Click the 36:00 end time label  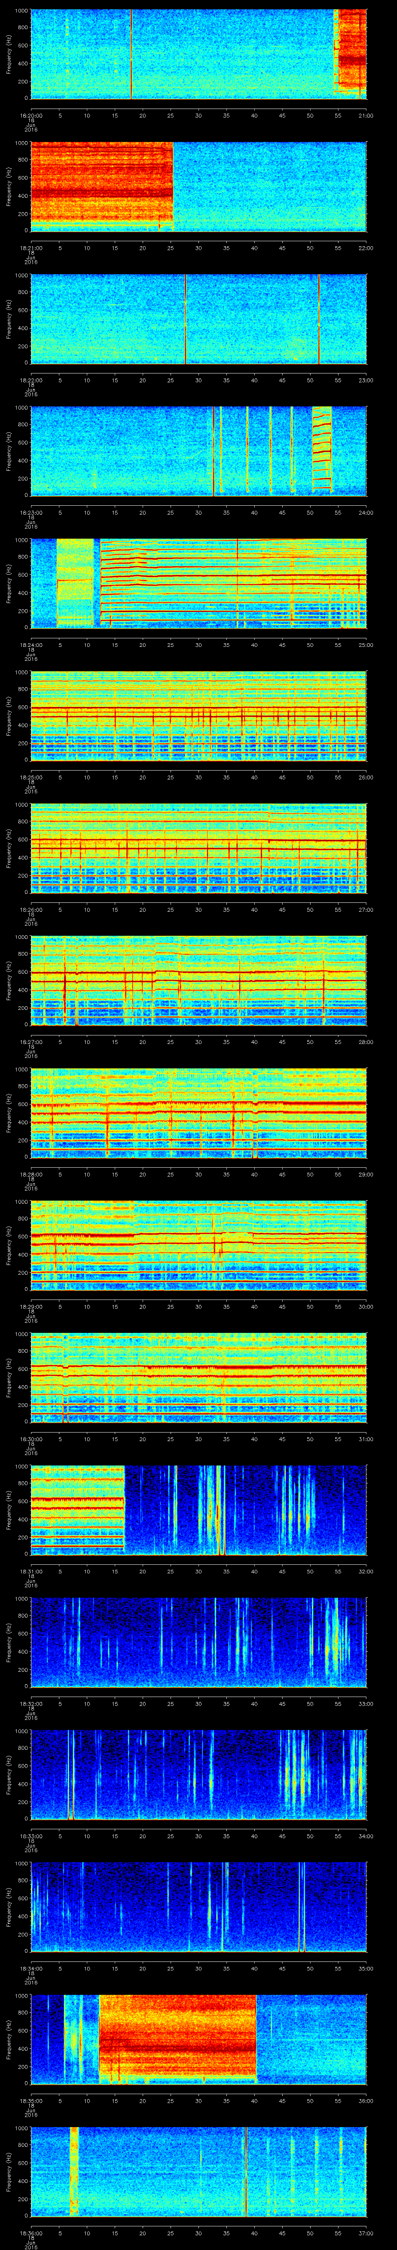[x=366, y=2101]
